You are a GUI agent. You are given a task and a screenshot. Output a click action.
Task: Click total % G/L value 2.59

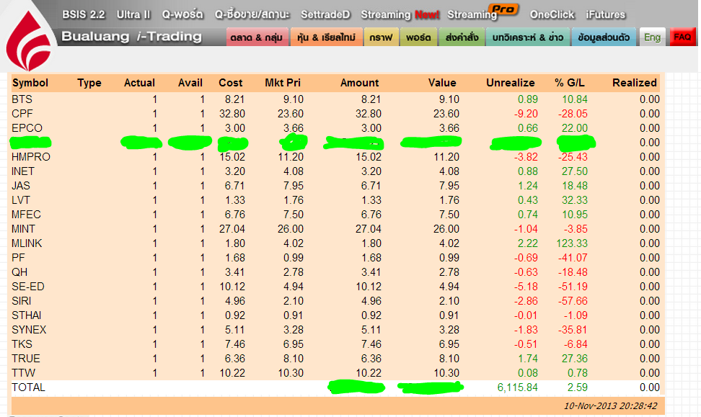coord(578,387)
